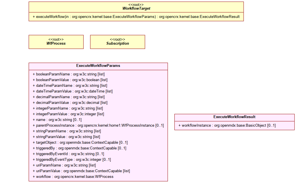Select the booleanParamValue attribute
Image resolution: width=296 pixels, height=183 pixels.
(70, 80)
